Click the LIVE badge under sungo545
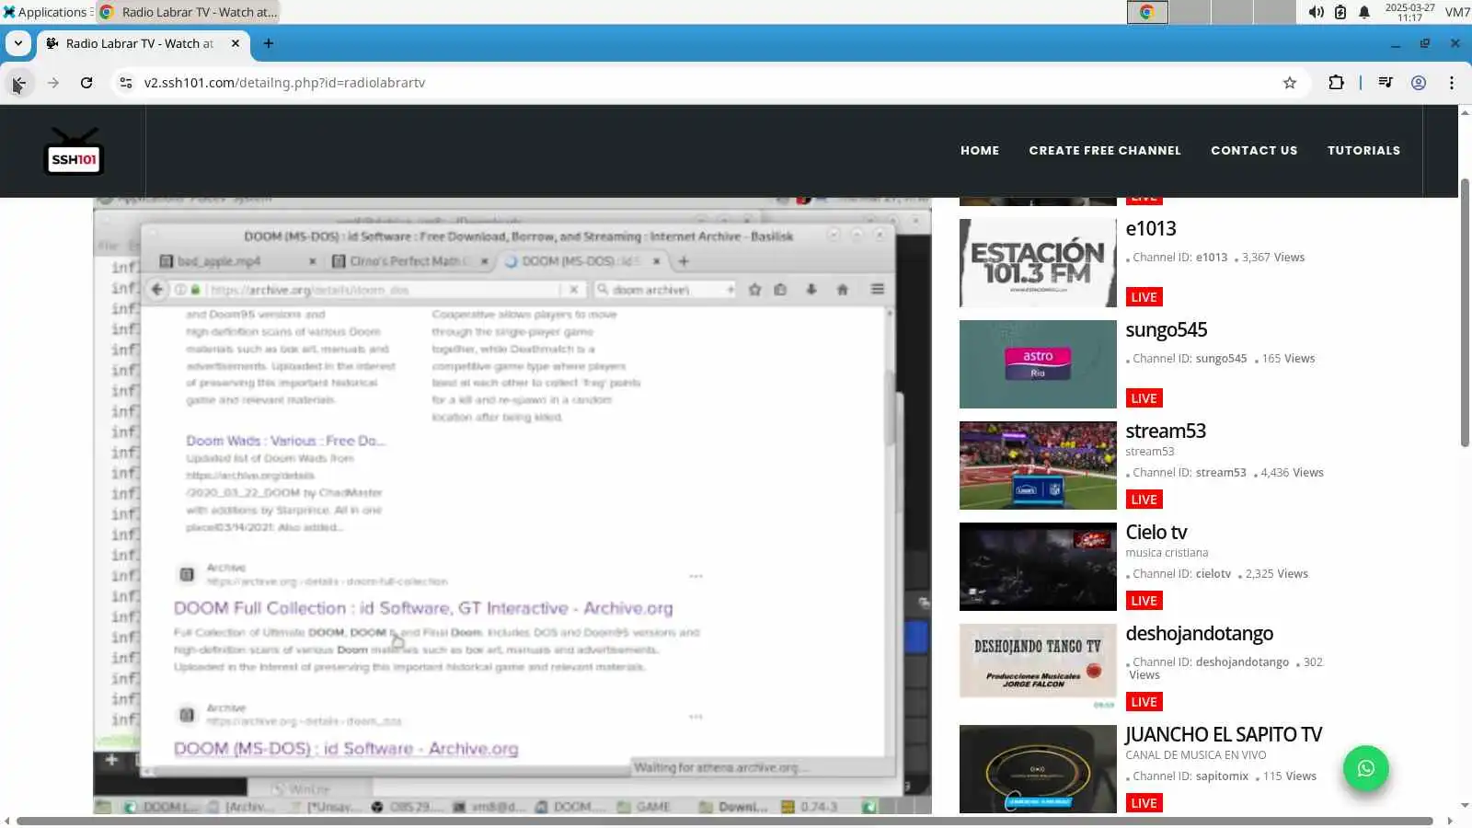The height and width of the screenshot is (828, 1472). point(1144,398)
